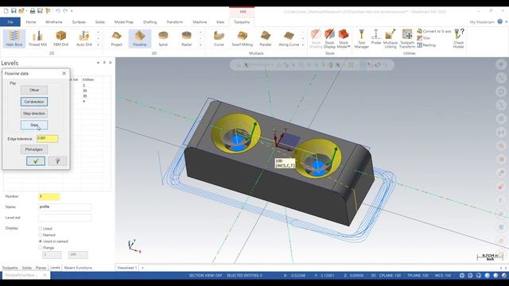Click the level Number field
The height and width of the screenshot is (286, 509).
pyautogui.click(x=49, y=196)
